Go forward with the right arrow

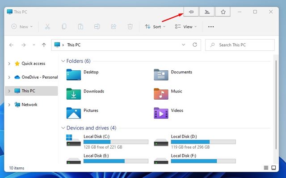click(x=24, y=45)
